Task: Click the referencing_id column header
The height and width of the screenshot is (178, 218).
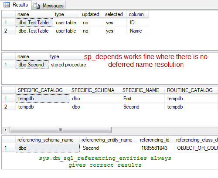Action: click(156, 140)
